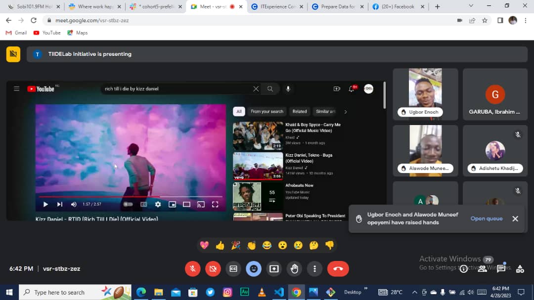Send laughing face reaction
534x300 pixels.
[267, 245]
